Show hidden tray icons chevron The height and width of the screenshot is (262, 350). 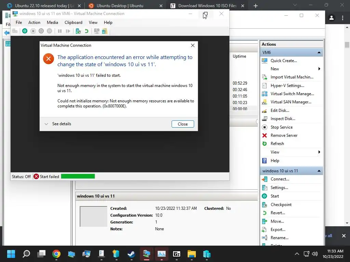point(297,254)
